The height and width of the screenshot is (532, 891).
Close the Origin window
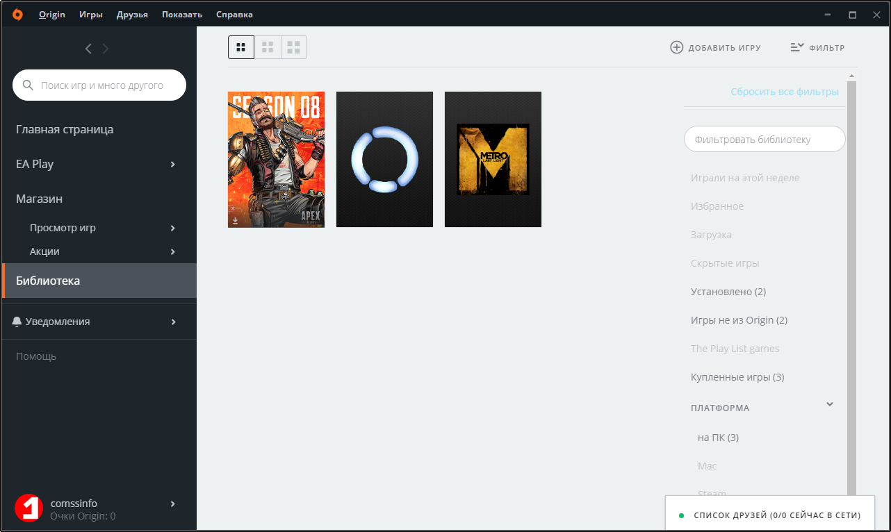pyautogui.click(x=876, y=14)
